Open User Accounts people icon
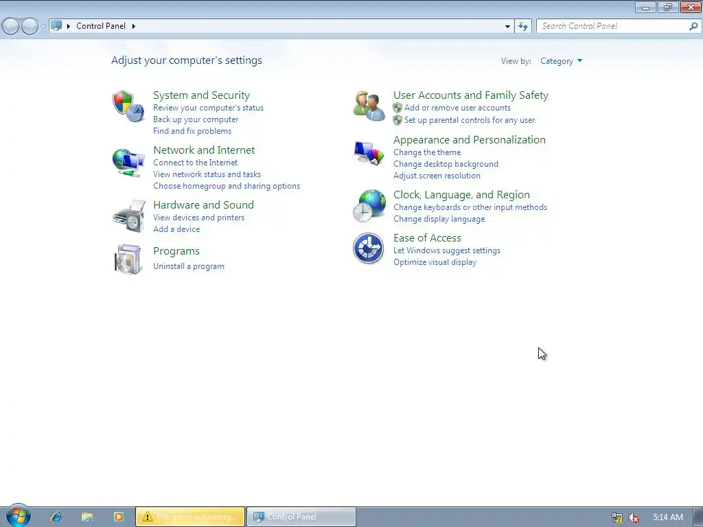Image resolution: width=703 pixels, height=527 pixels. point(369,106)
